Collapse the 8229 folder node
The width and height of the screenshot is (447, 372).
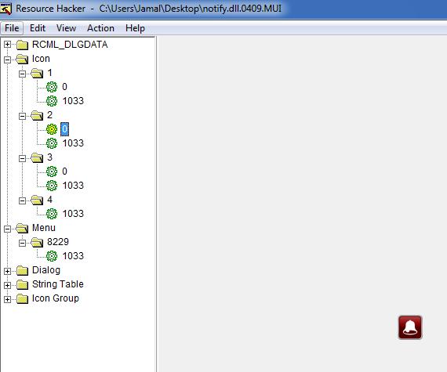[x=22, y=243]
